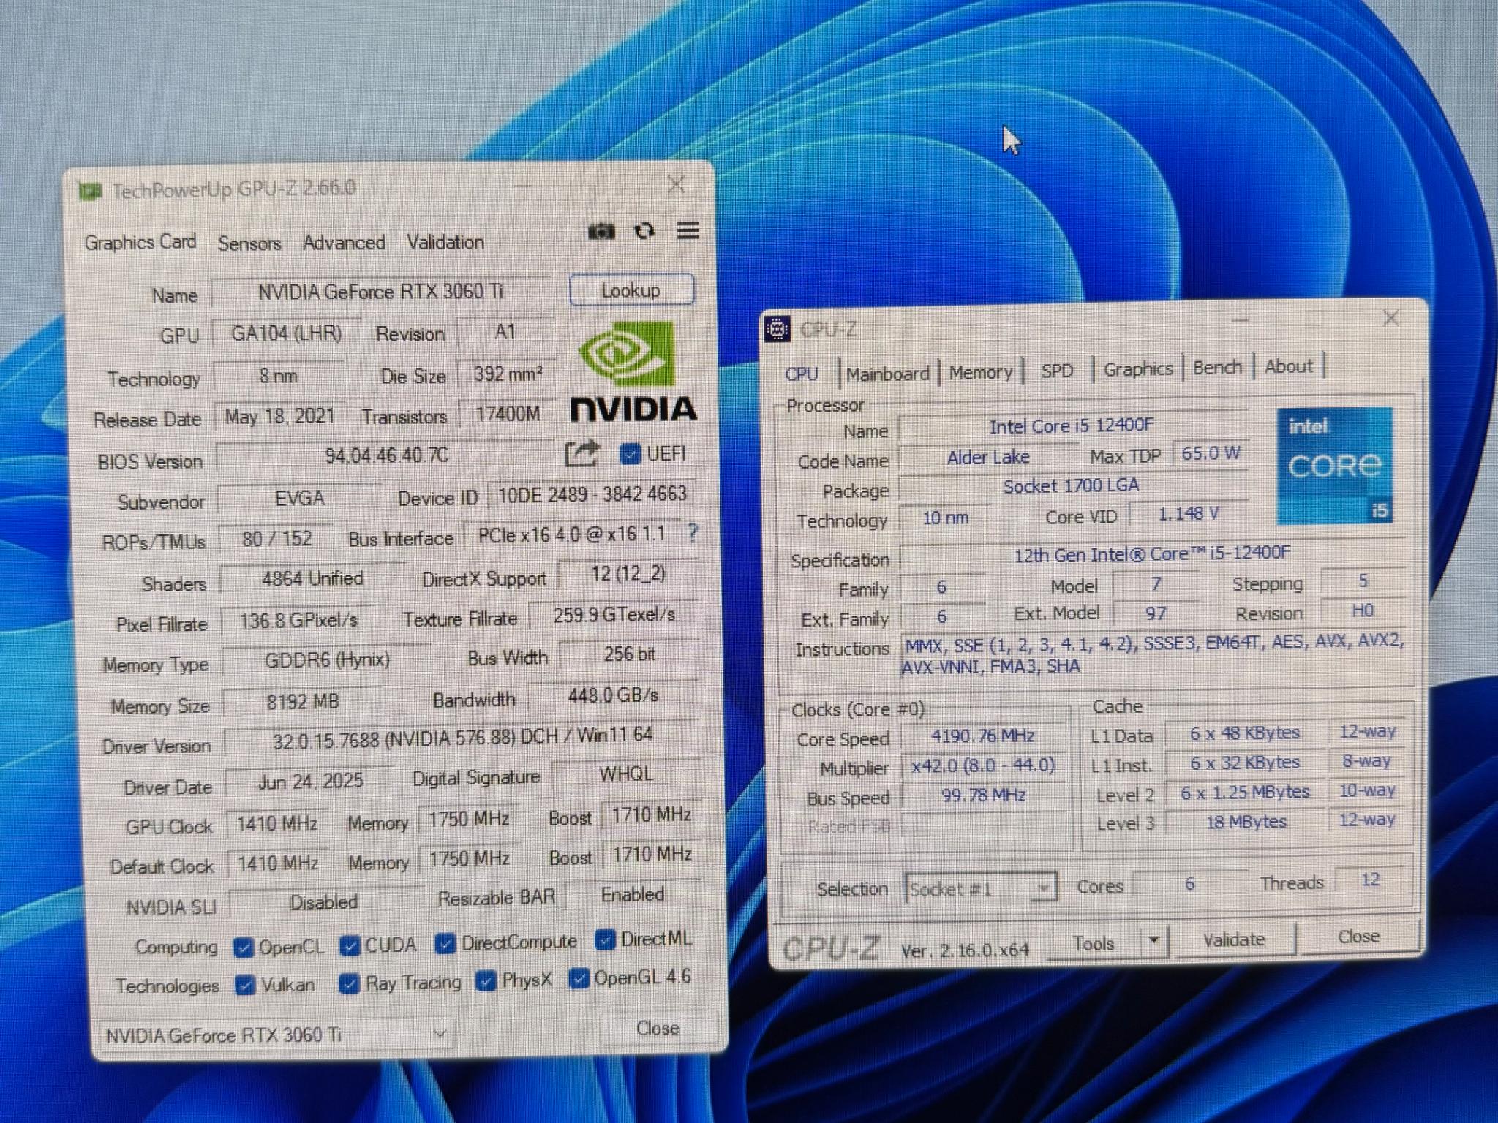Viewport: 1498px width, 1123px height.
Task: Toggle the UEFI checkbox
Action: [629, 454]
